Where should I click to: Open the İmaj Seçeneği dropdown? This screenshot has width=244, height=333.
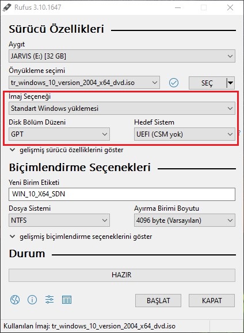122,109
